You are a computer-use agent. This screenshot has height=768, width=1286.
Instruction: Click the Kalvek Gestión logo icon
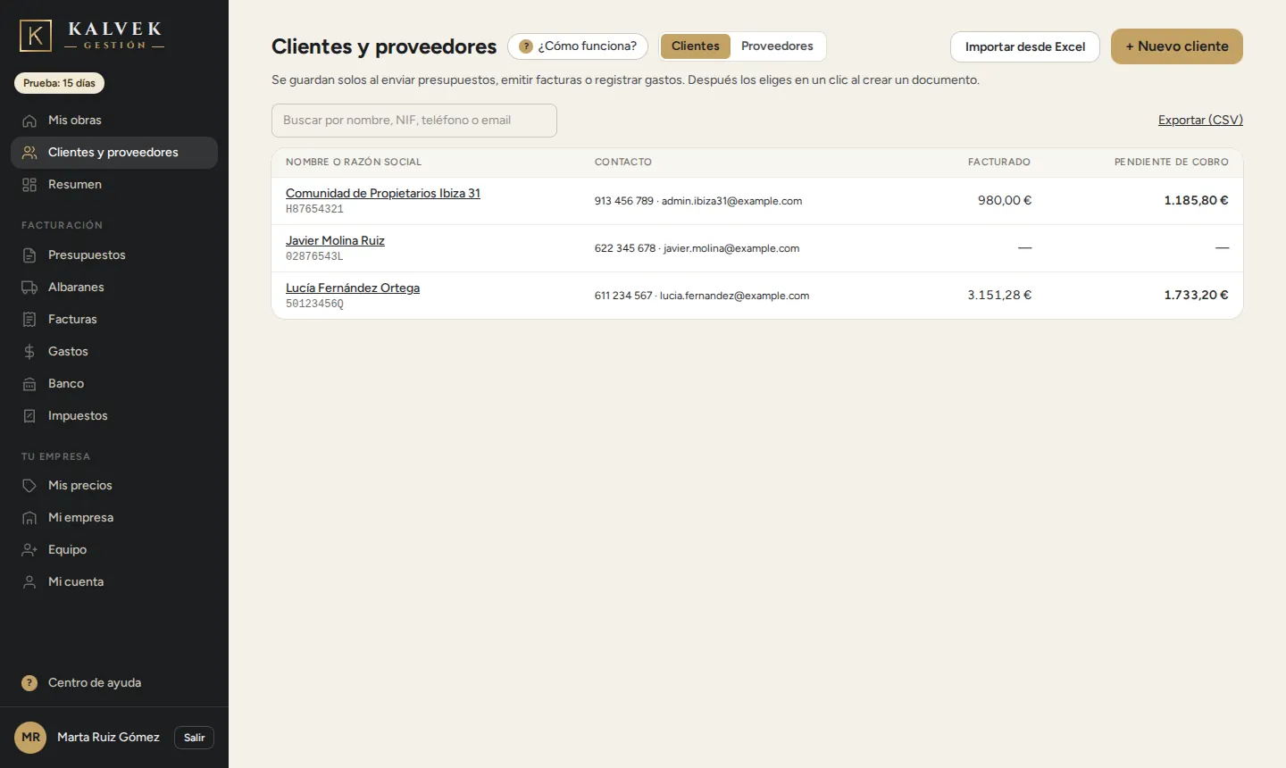(x=36, y=36)
